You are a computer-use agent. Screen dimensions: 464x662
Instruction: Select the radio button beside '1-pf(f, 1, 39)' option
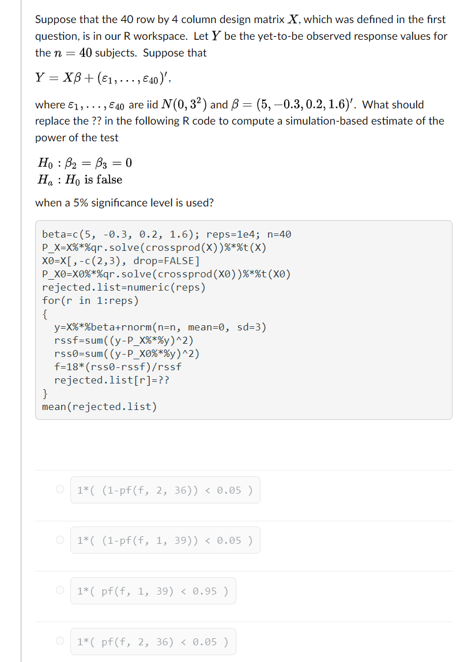pos(59,540)
